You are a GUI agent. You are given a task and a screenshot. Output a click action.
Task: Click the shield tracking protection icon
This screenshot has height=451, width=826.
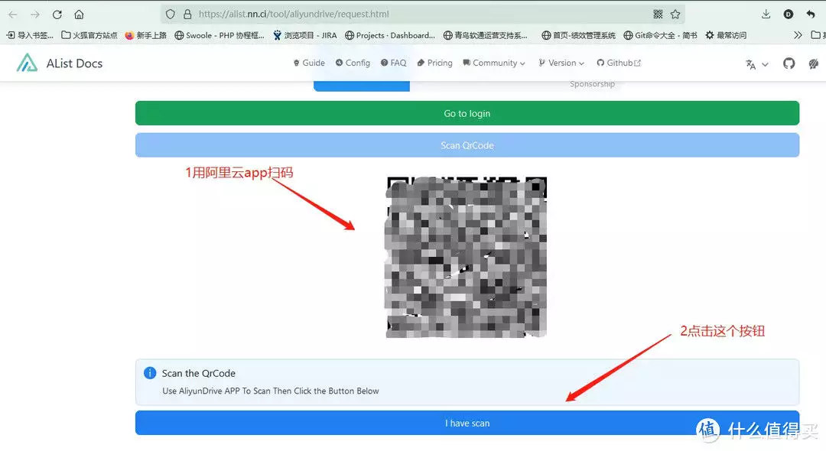click(170, 15)
